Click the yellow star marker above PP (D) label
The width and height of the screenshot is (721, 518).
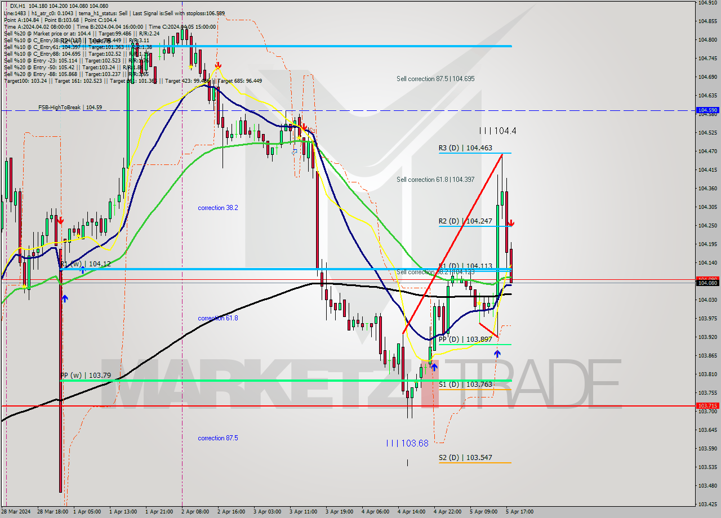coord(479,303)
